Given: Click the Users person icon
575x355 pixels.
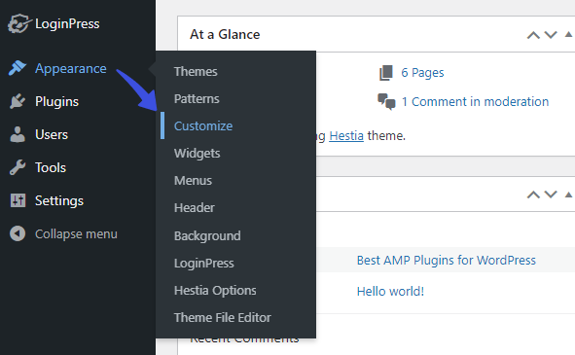Looking at the screenshot, I should point(18,134).
